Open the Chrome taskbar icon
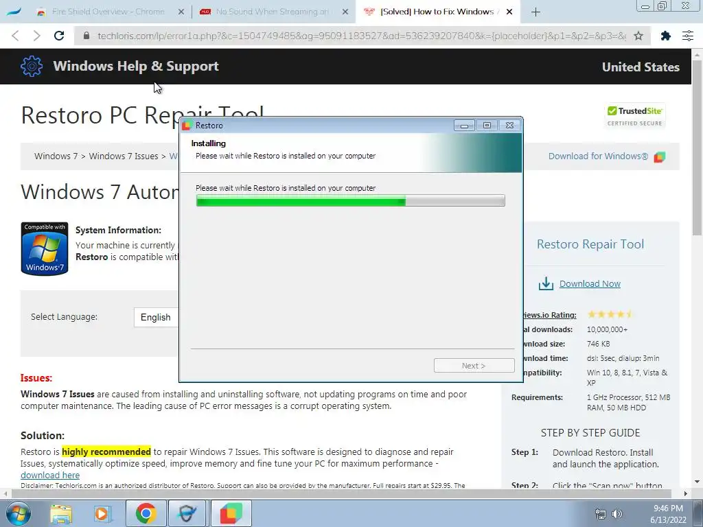Viewport: 703px width, 527px height. (x=146, y=513)
